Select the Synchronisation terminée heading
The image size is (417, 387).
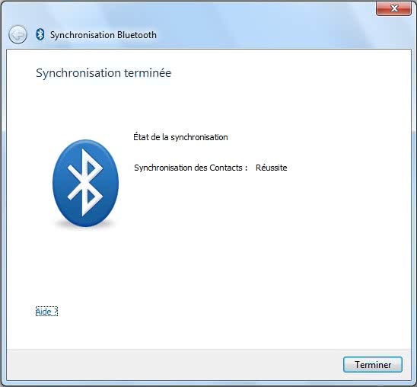coord(103,73)
